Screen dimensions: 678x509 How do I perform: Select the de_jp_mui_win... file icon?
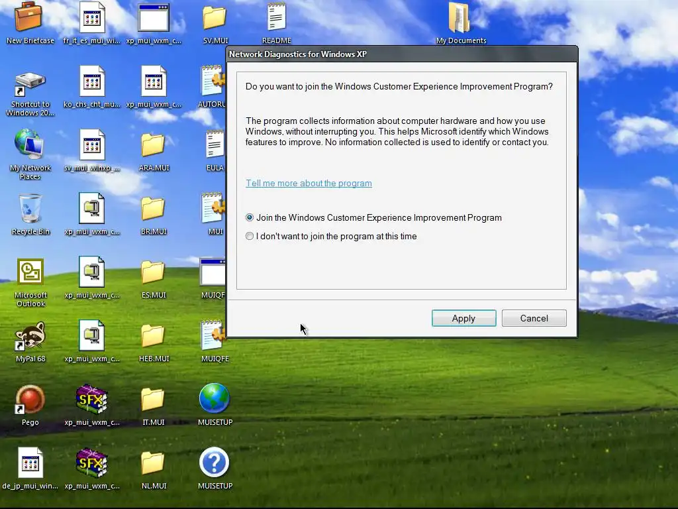coord(30,462)
